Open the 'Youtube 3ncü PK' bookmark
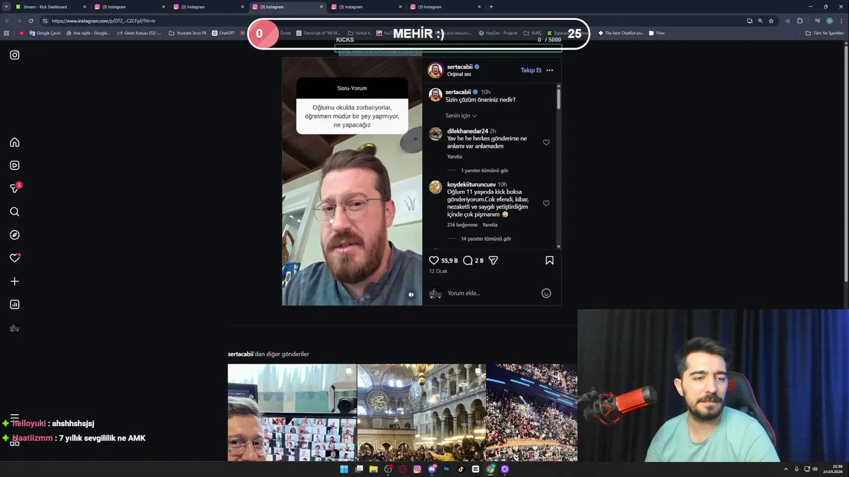This screenshot has height=477, width=849. click(x=188, y=33)
